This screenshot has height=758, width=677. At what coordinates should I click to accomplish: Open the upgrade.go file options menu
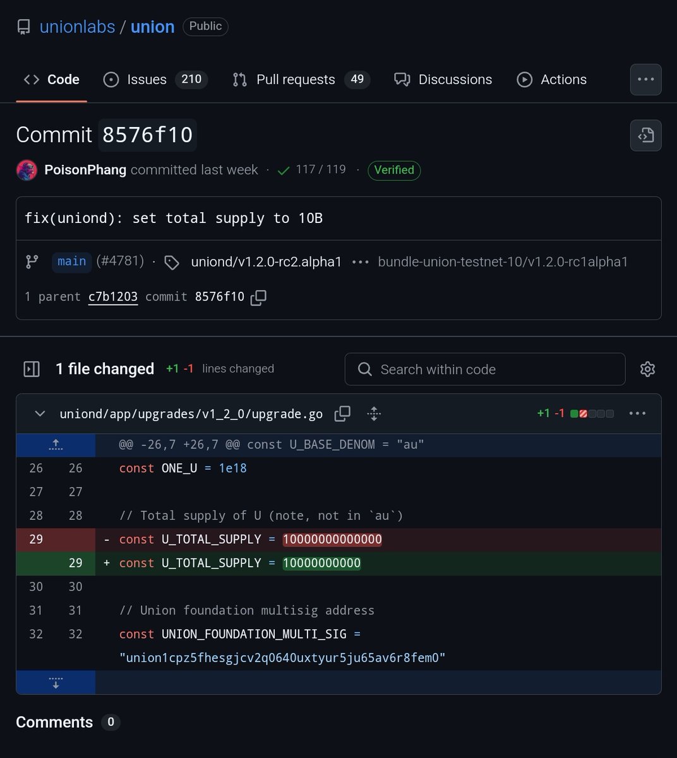pyautogui.click(x=637, y=413)
